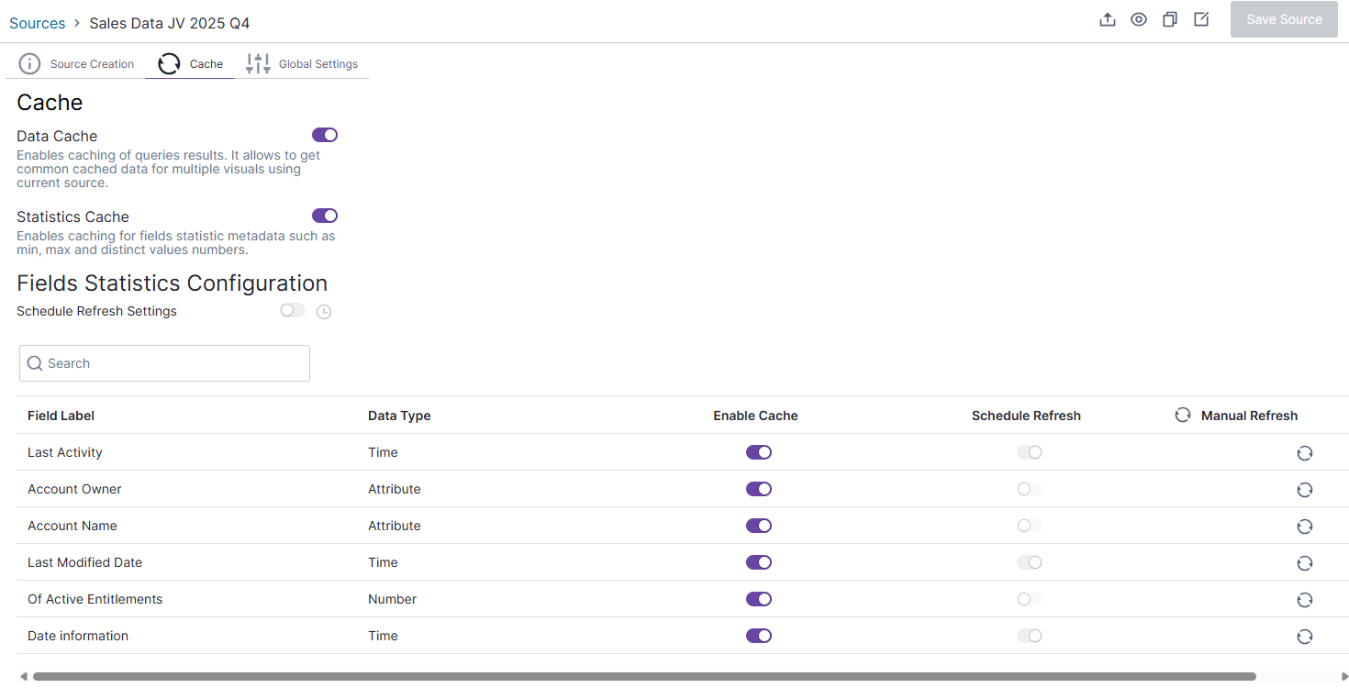Refresh statistics for Date information field
Viewport: 1349px width, 699px height.
click(1304, 637)
